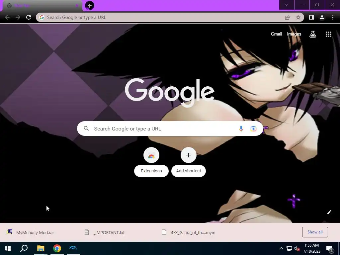The image size is (340, 255).
Task: Customize this page pencil icon
Action: pyautogui.click(x=329, y=212)
